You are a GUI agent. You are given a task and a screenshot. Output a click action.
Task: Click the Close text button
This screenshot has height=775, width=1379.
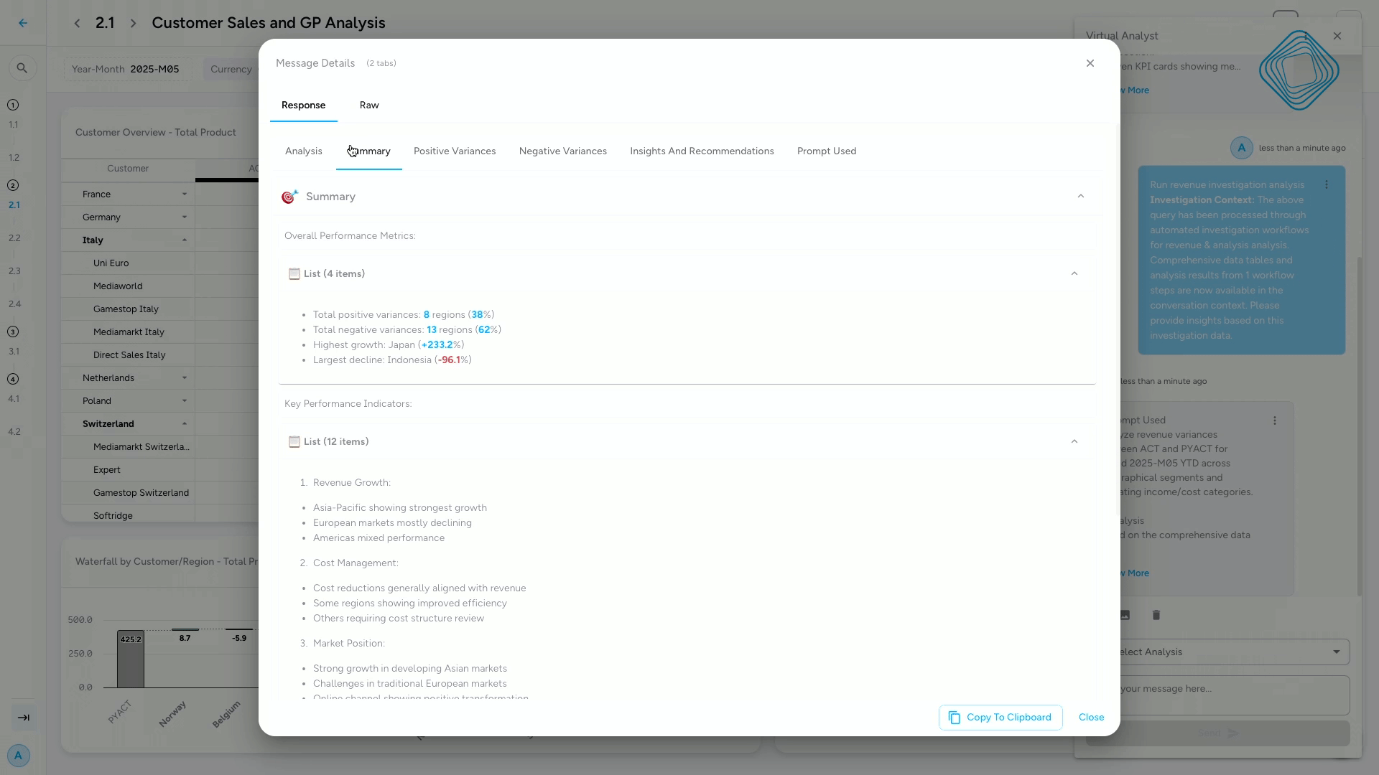[1091, 718]
